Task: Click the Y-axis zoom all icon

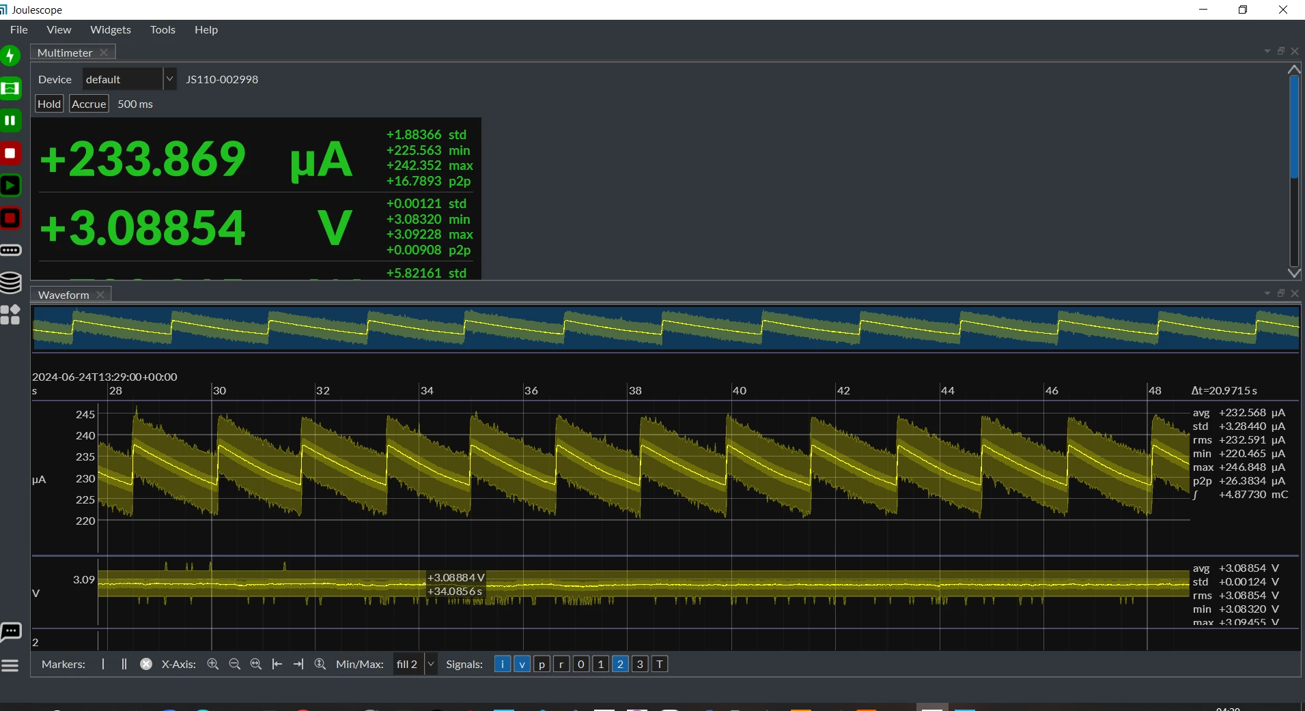Action: pyautogui.click(x=320, y=664)
